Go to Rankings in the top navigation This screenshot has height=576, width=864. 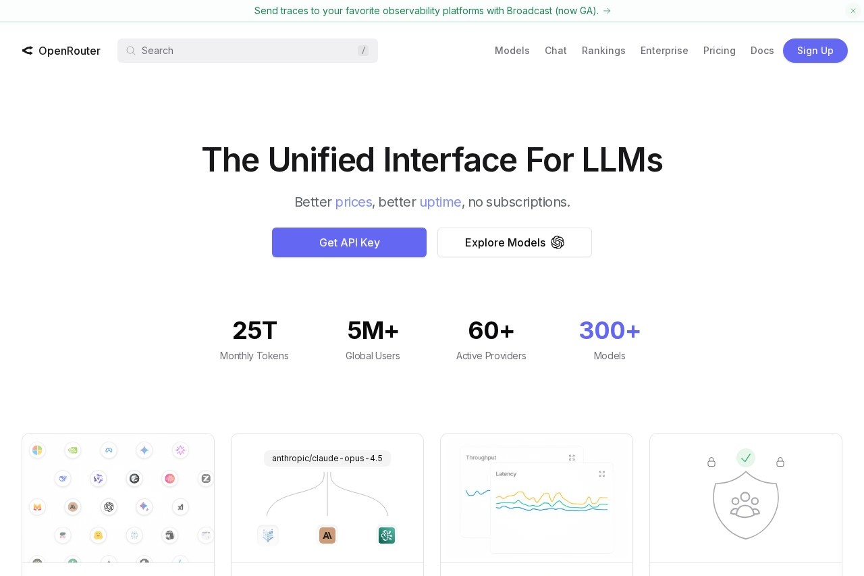tap(603, 51)
